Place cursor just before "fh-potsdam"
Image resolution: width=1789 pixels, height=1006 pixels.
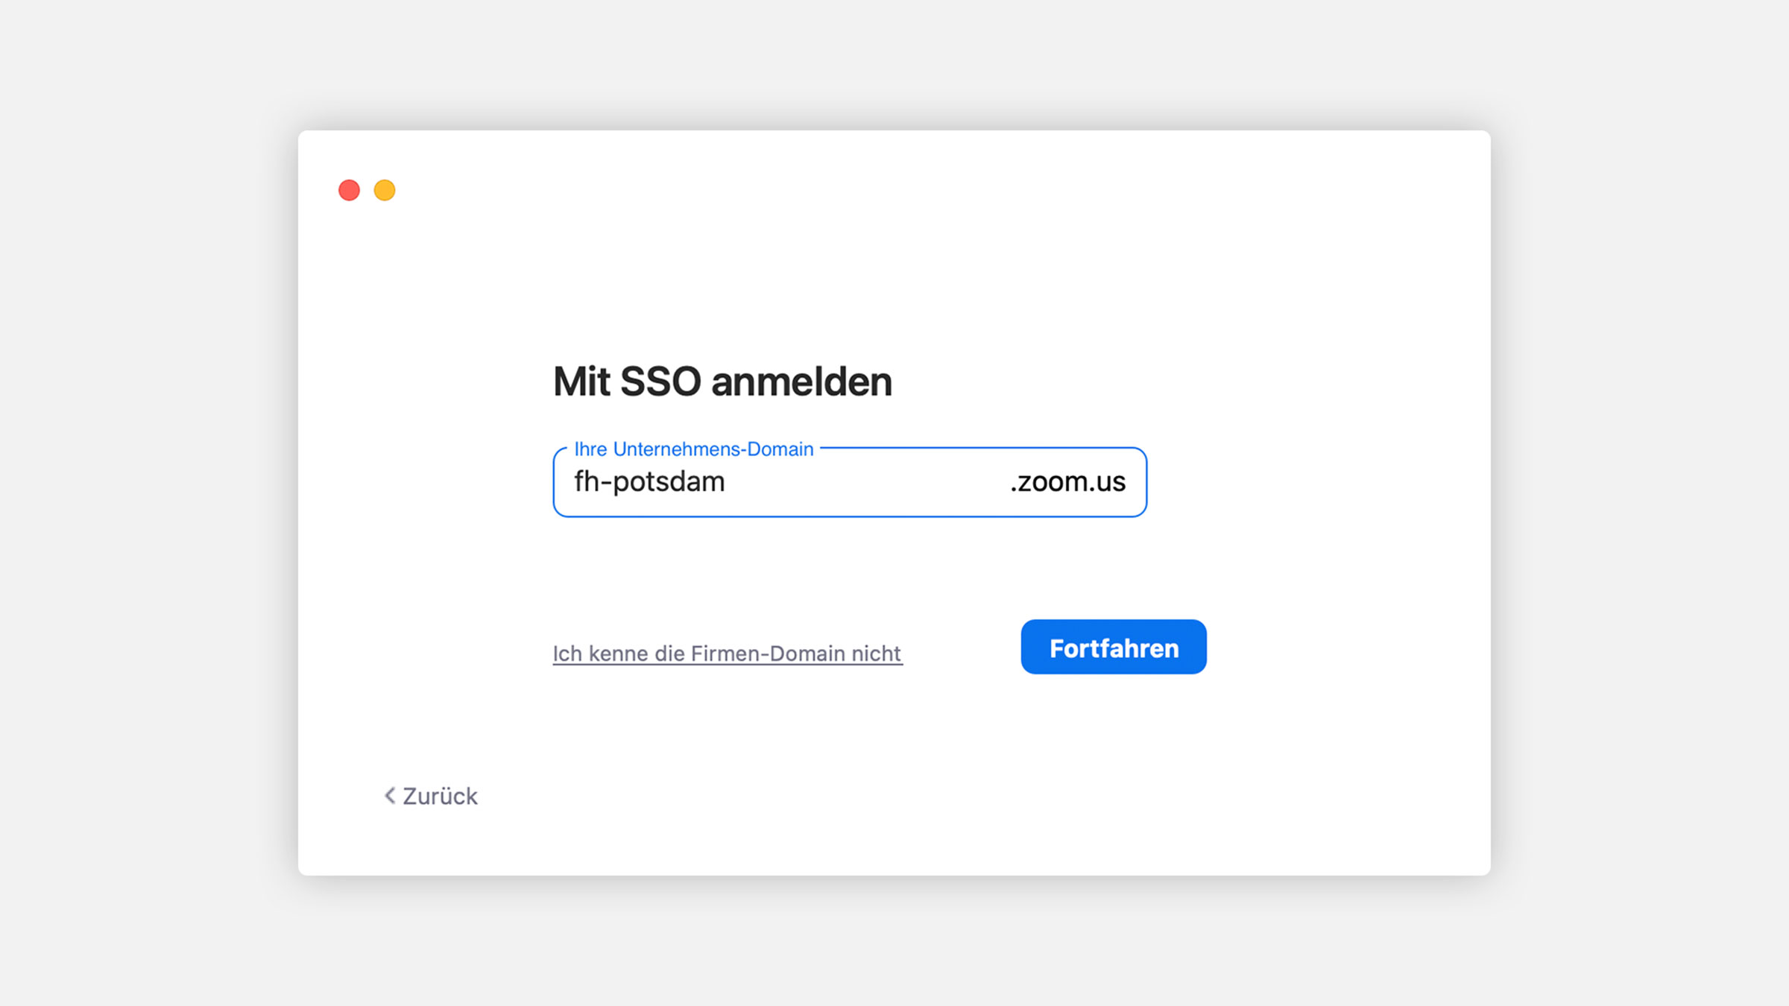tap(574, 482)
